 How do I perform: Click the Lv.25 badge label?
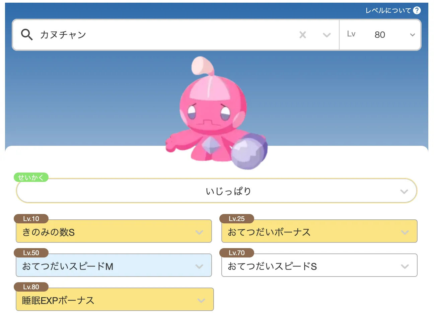coord(237,219)
